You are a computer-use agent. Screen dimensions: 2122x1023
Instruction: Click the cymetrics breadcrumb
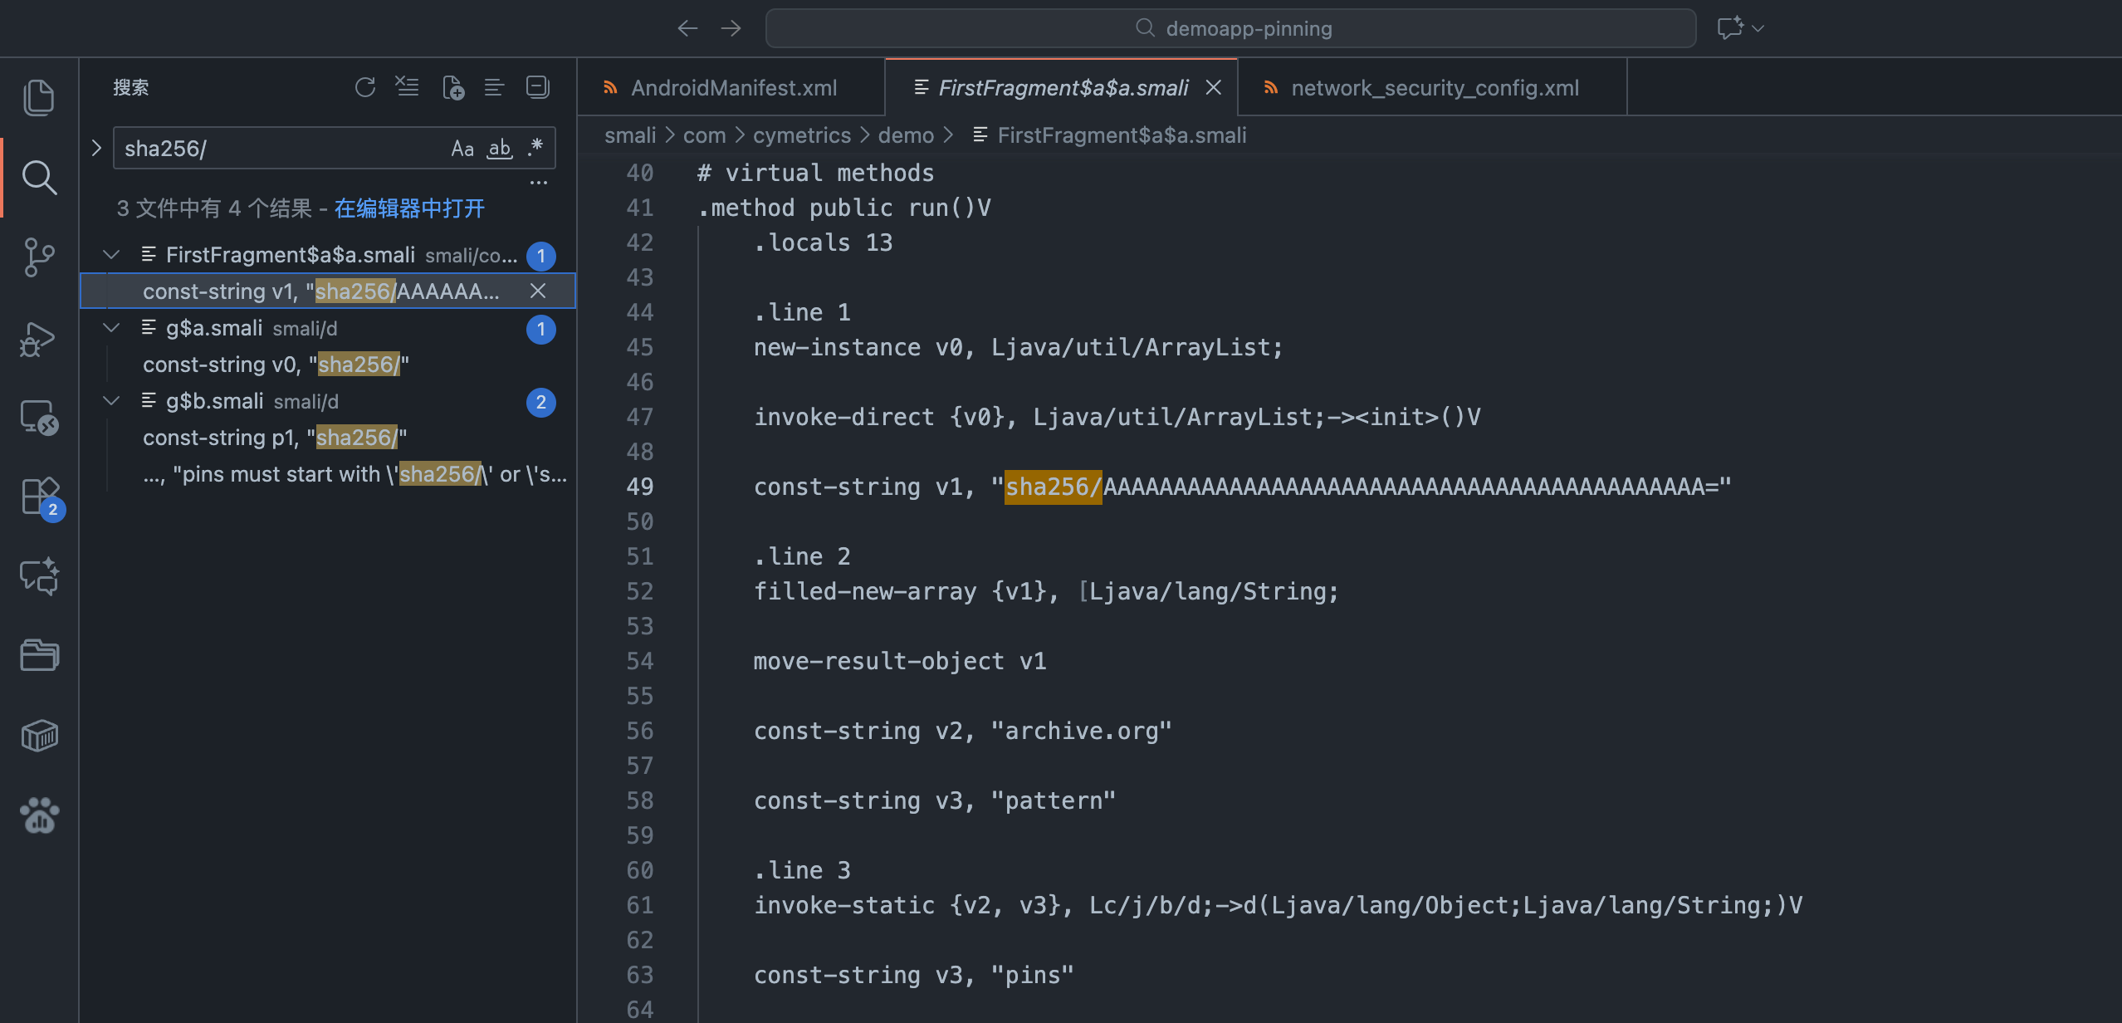801,135
